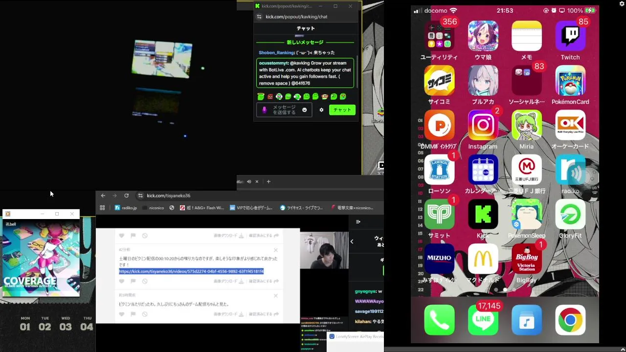Open the niconico bookmark

[153, 208]
